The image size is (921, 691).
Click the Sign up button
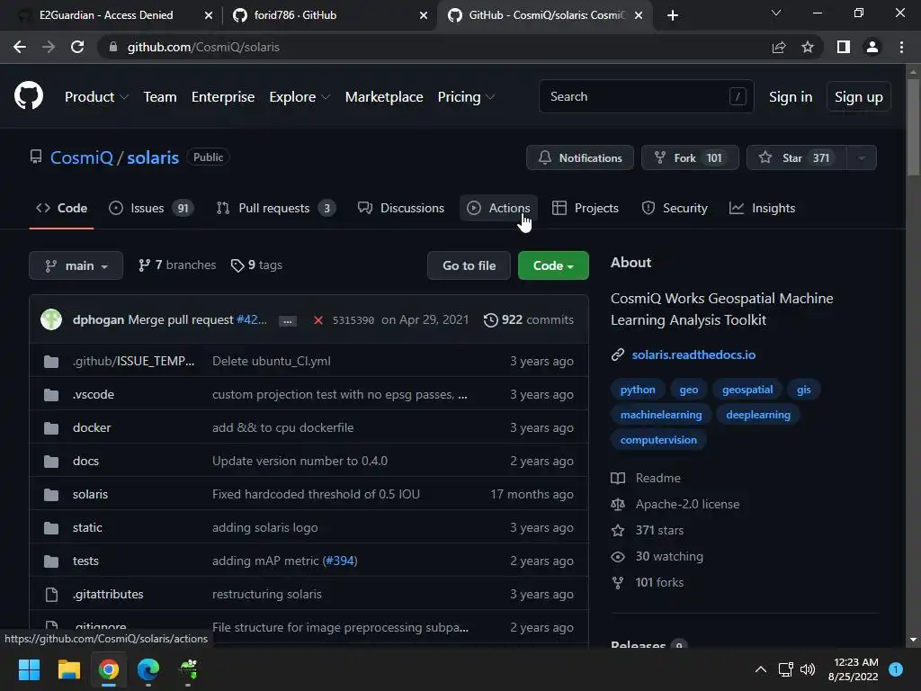click(x=859, y=97)
